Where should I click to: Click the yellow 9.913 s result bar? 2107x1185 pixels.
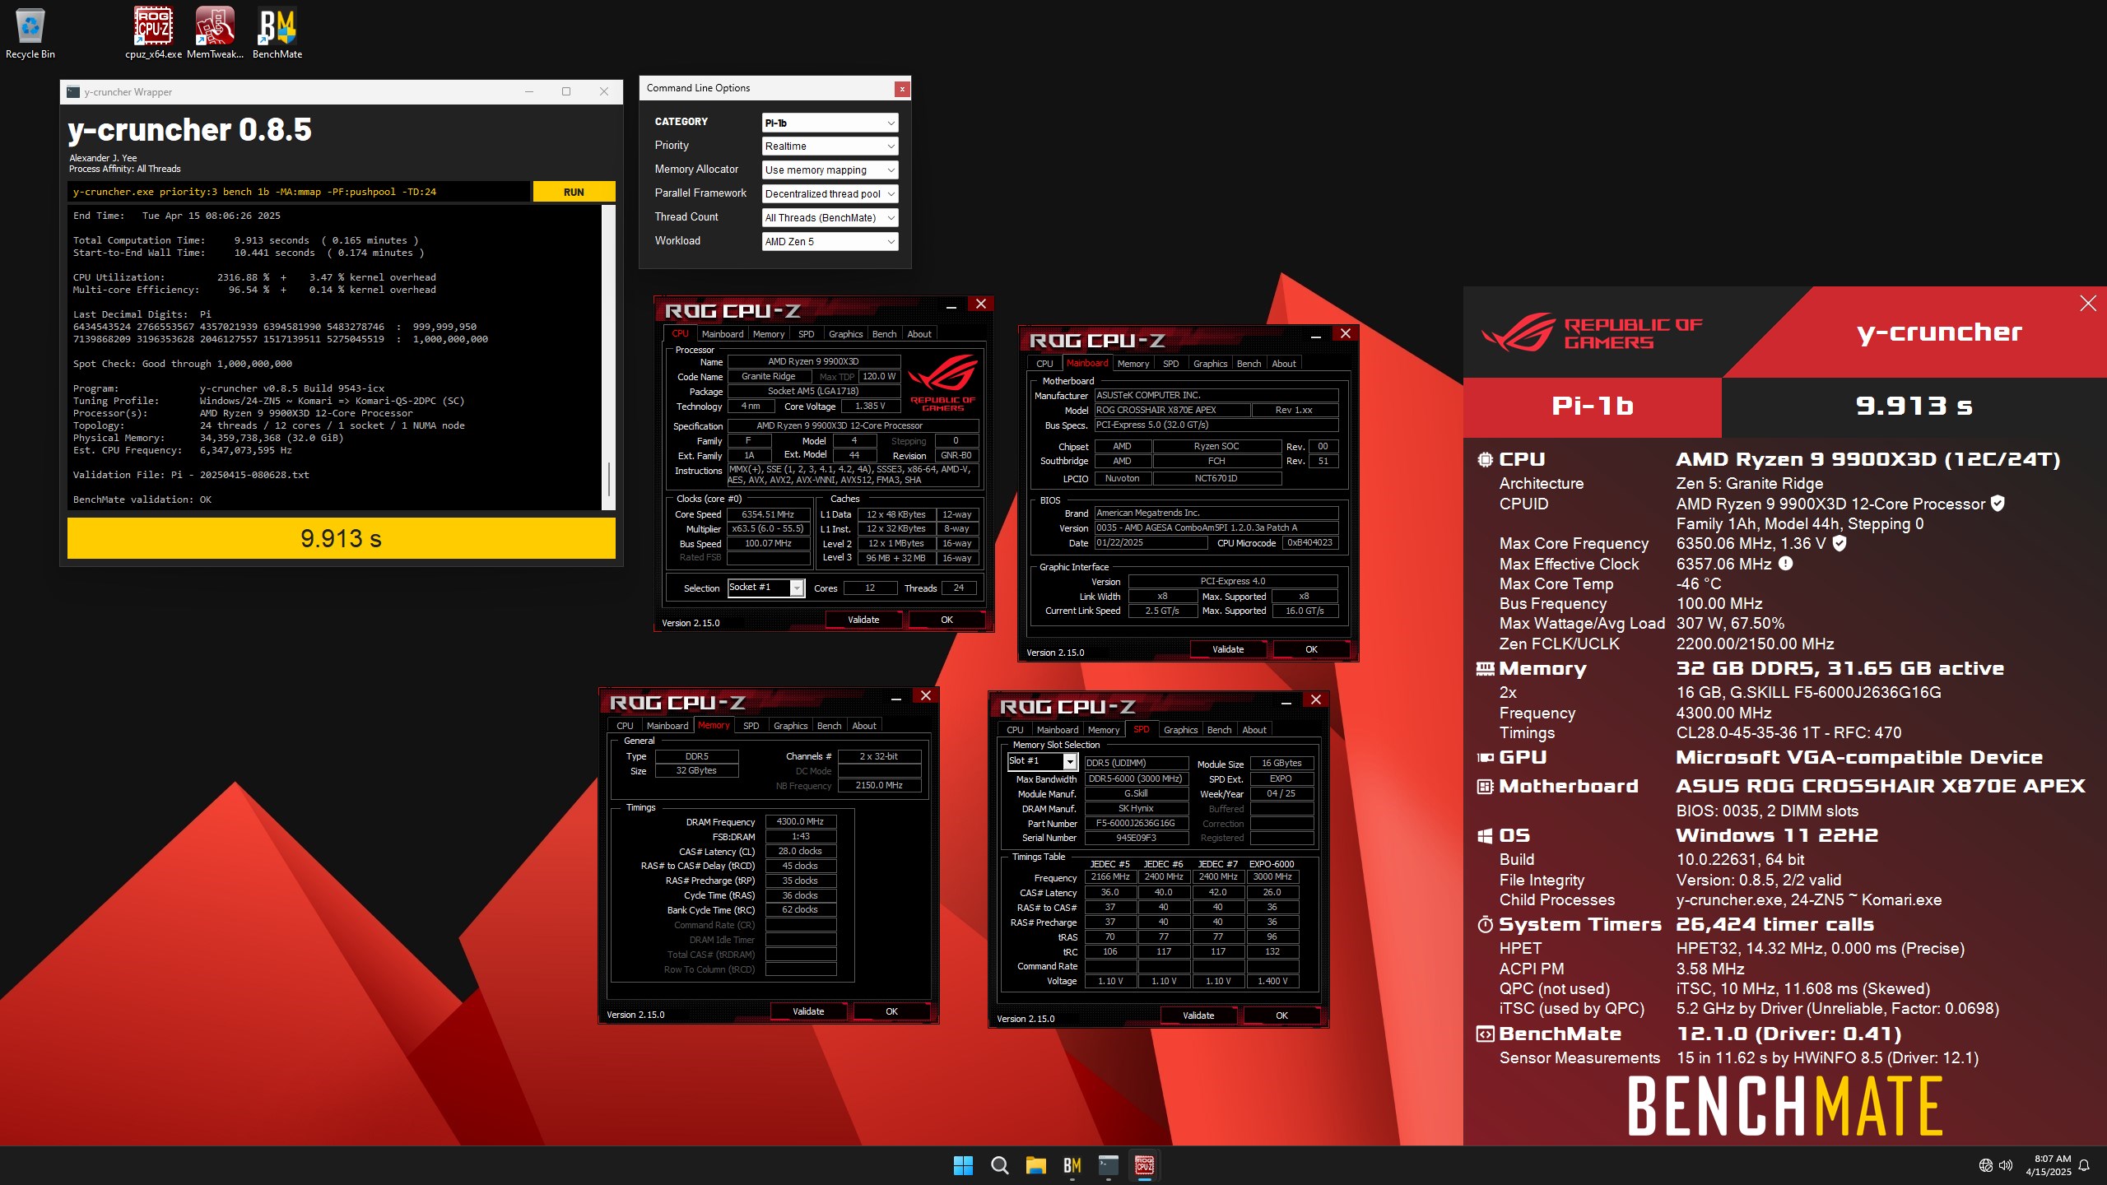click(341, 538)
